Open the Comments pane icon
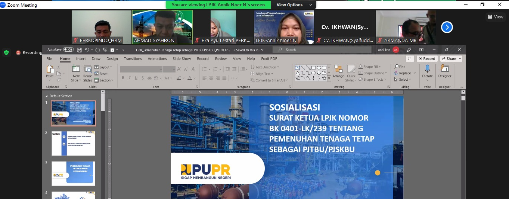 coord(410,59)
